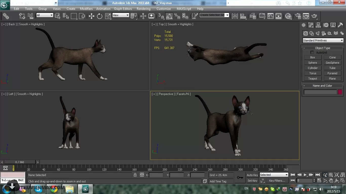Open the Standard Primitives dropdown
This screenshot has width=346, height=194.
point(323,40)
